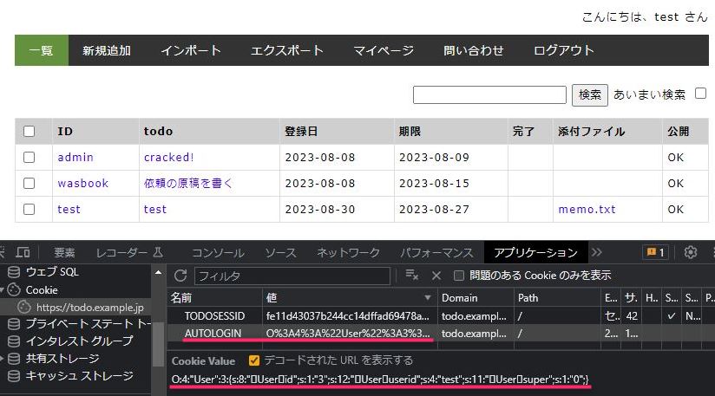Select the TODOSESSID cookie row

pos(441,315)
